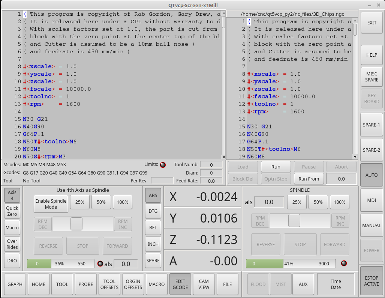Open the HOME panel
The height and width of the screenshot is (298, 385).
point(39,284)
